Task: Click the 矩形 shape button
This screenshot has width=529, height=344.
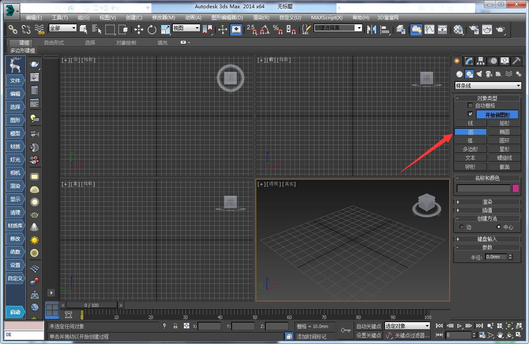Action: [x=504, y=123]
